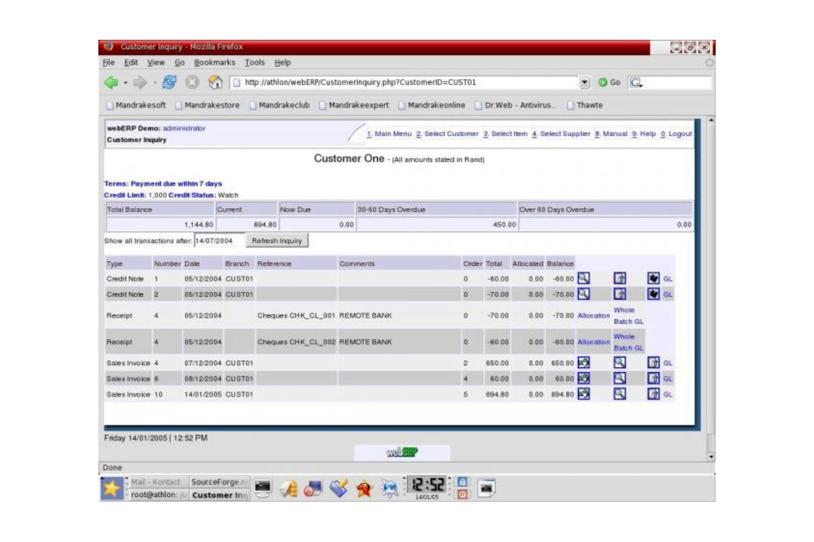Open the Help menu
The image size is (814, 542).
(283, 63)
